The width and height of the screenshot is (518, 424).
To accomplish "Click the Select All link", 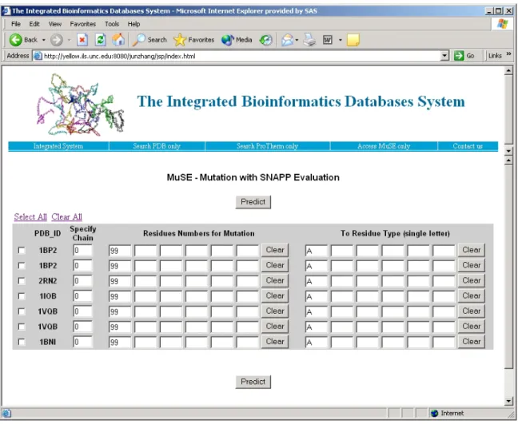I will [30, 216].
